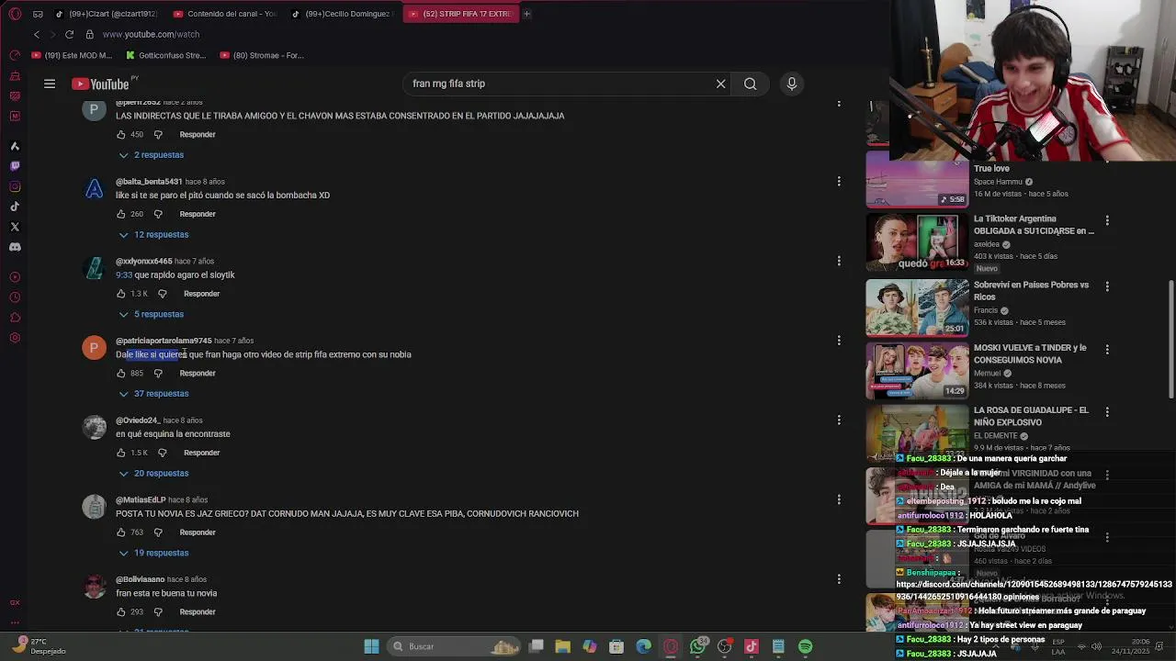Click the YouTube search magnifier button
Image resolution: width=1176 pixels, height=661 pixels.
[751, 84]
